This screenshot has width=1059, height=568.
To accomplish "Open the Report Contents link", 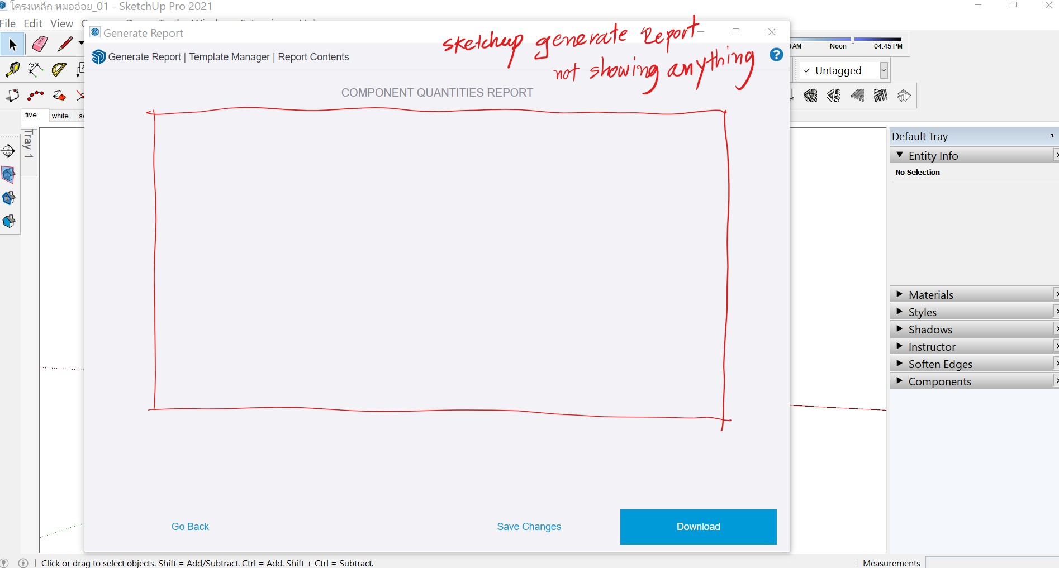I will coord(314,57).
